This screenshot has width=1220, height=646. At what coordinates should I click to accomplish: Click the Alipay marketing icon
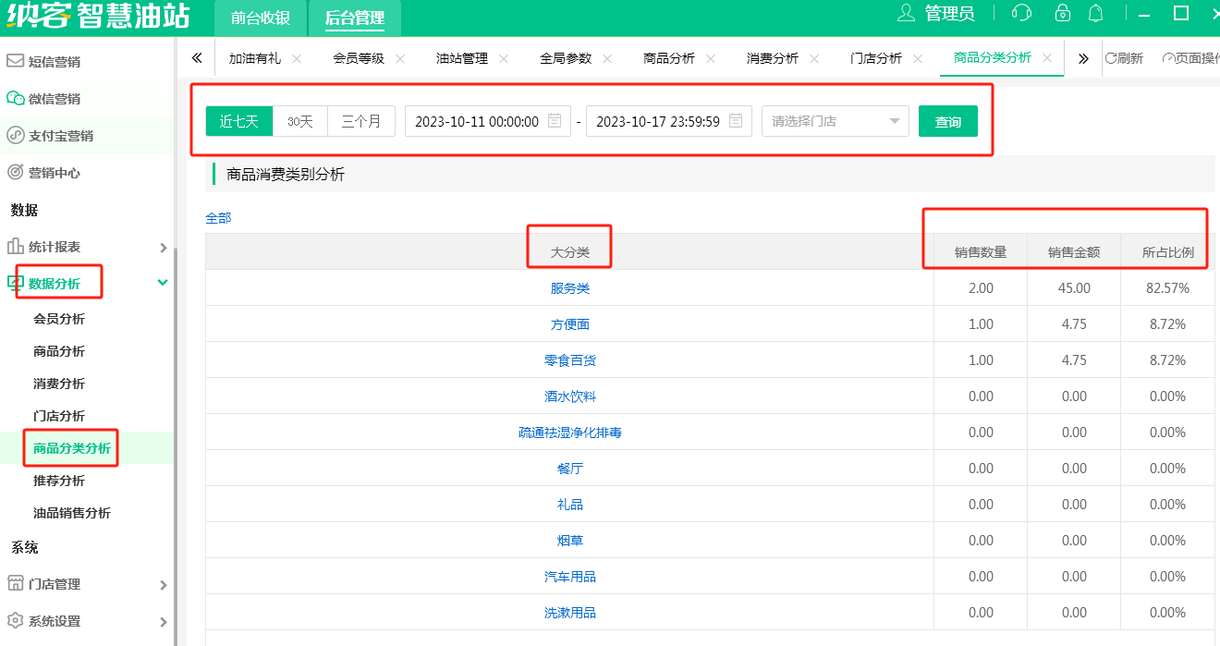pos(15,136)
